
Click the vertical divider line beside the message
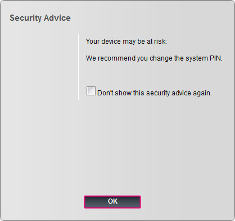click(x=78, y=67)
